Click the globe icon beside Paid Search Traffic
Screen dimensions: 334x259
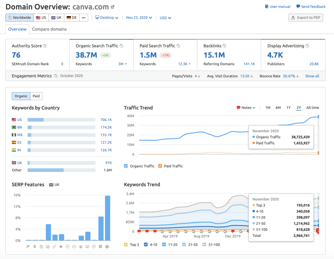178,46
